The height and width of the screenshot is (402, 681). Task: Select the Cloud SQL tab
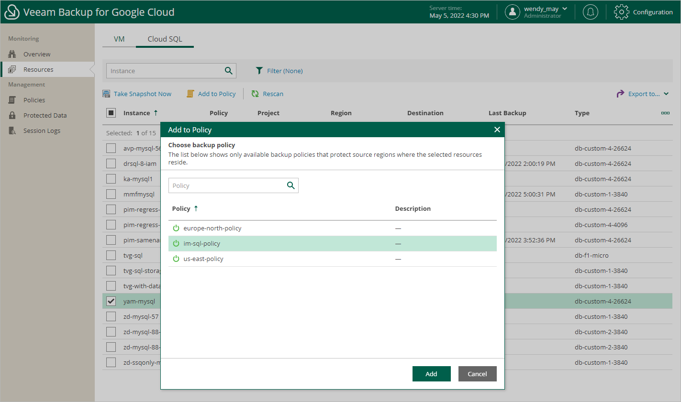coord(165,39)
